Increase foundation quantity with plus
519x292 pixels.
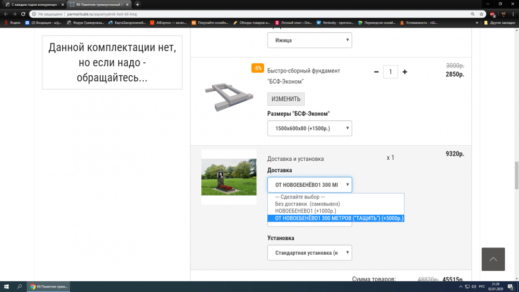click(x=405, y=72)
